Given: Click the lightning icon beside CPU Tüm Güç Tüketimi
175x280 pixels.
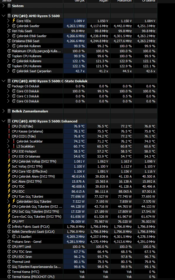Looking at the screenshot, I should coord(9,196).
